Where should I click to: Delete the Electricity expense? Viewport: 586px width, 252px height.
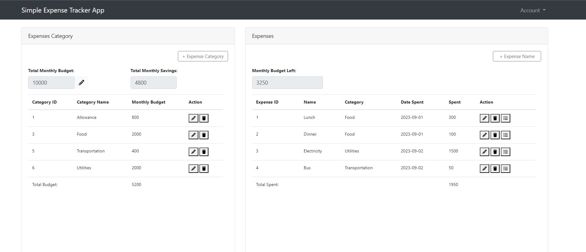tap(495, 152)
